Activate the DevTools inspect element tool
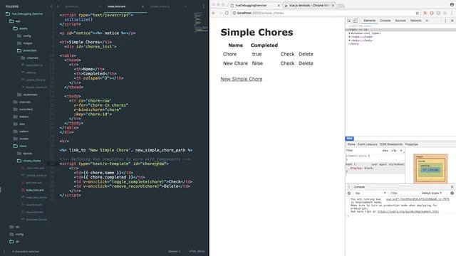This screenshot has height=256, width=456. [x=349, y=21]
